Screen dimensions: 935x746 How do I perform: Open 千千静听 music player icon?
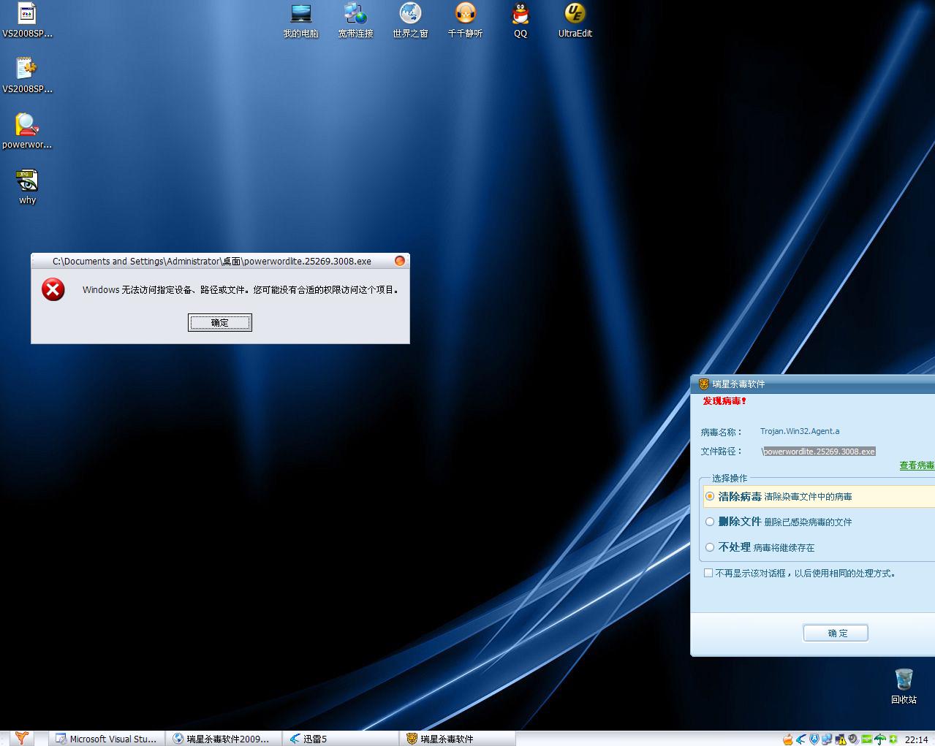[465, 15]
